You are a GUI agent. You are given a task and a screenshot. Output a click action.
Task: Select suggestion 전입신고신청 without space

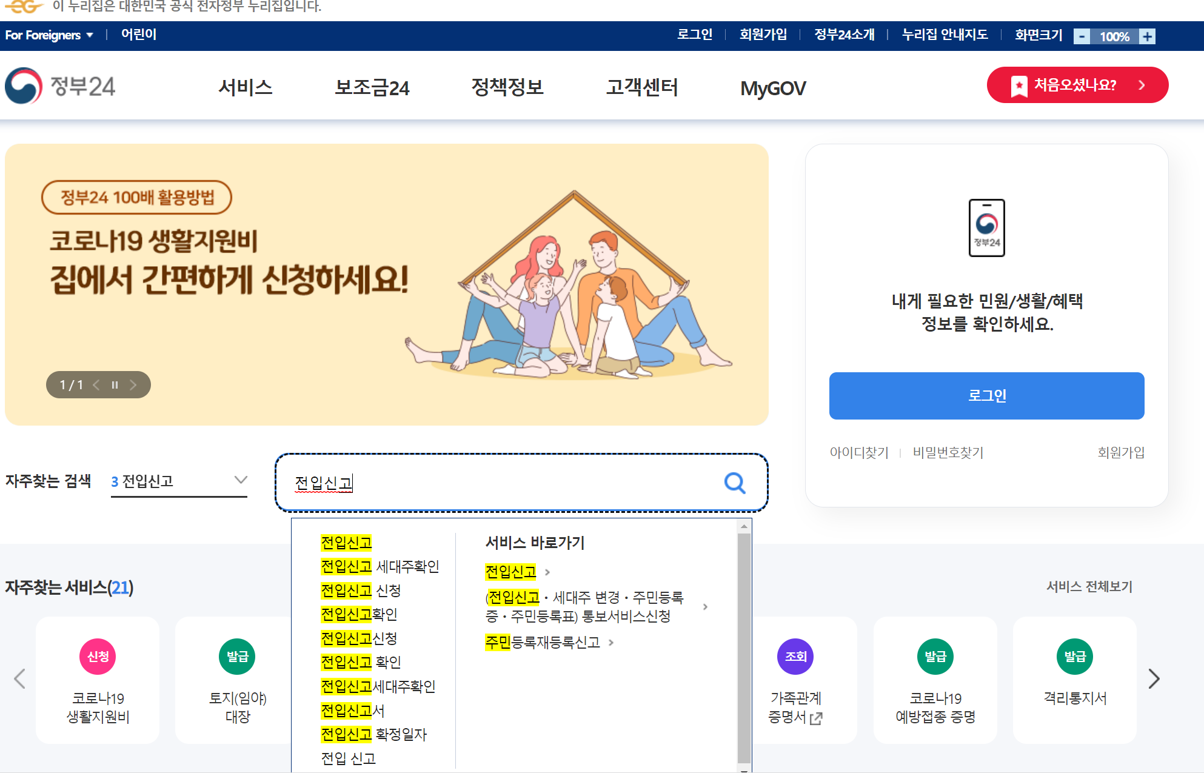[x=359, y=638]
